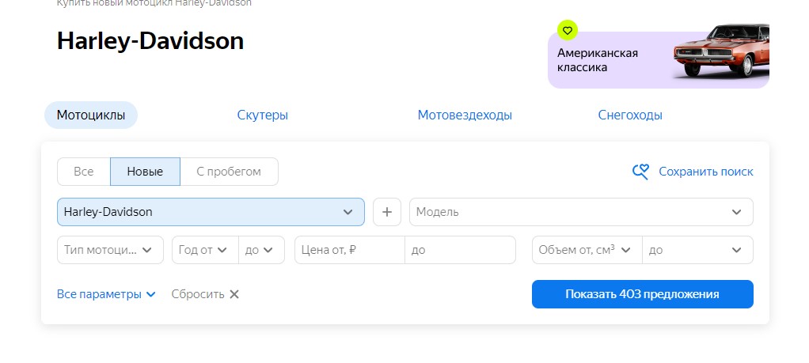This screenshot has height=363, width=809.
Task: Open the Год от dropdown
Action: click(205, 250)
